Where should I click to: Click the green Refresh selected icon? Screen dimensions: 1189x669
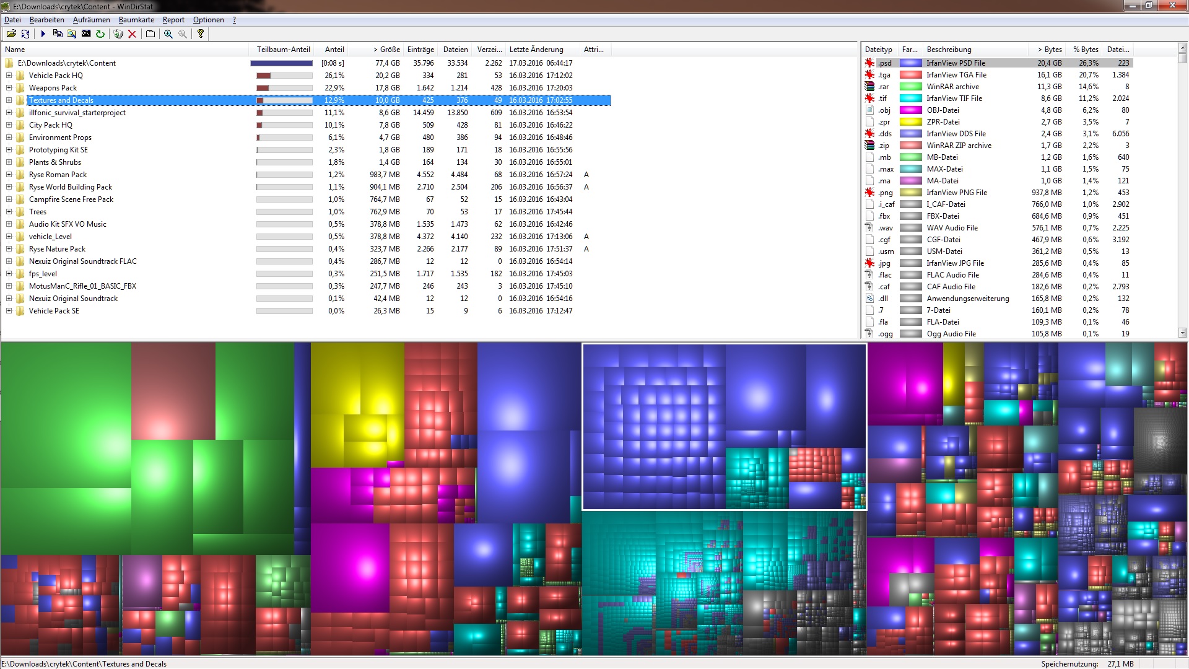100,34
